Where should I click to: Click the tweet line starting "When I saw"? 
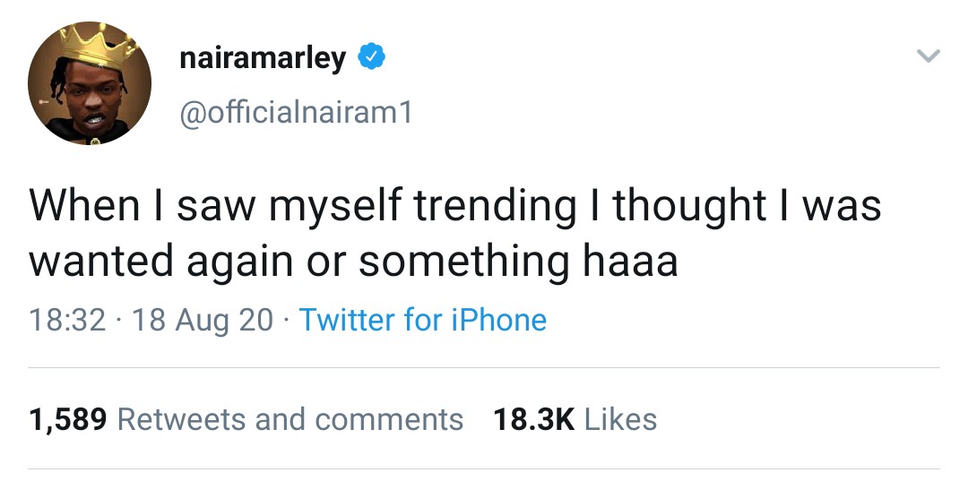click(455, 207)
